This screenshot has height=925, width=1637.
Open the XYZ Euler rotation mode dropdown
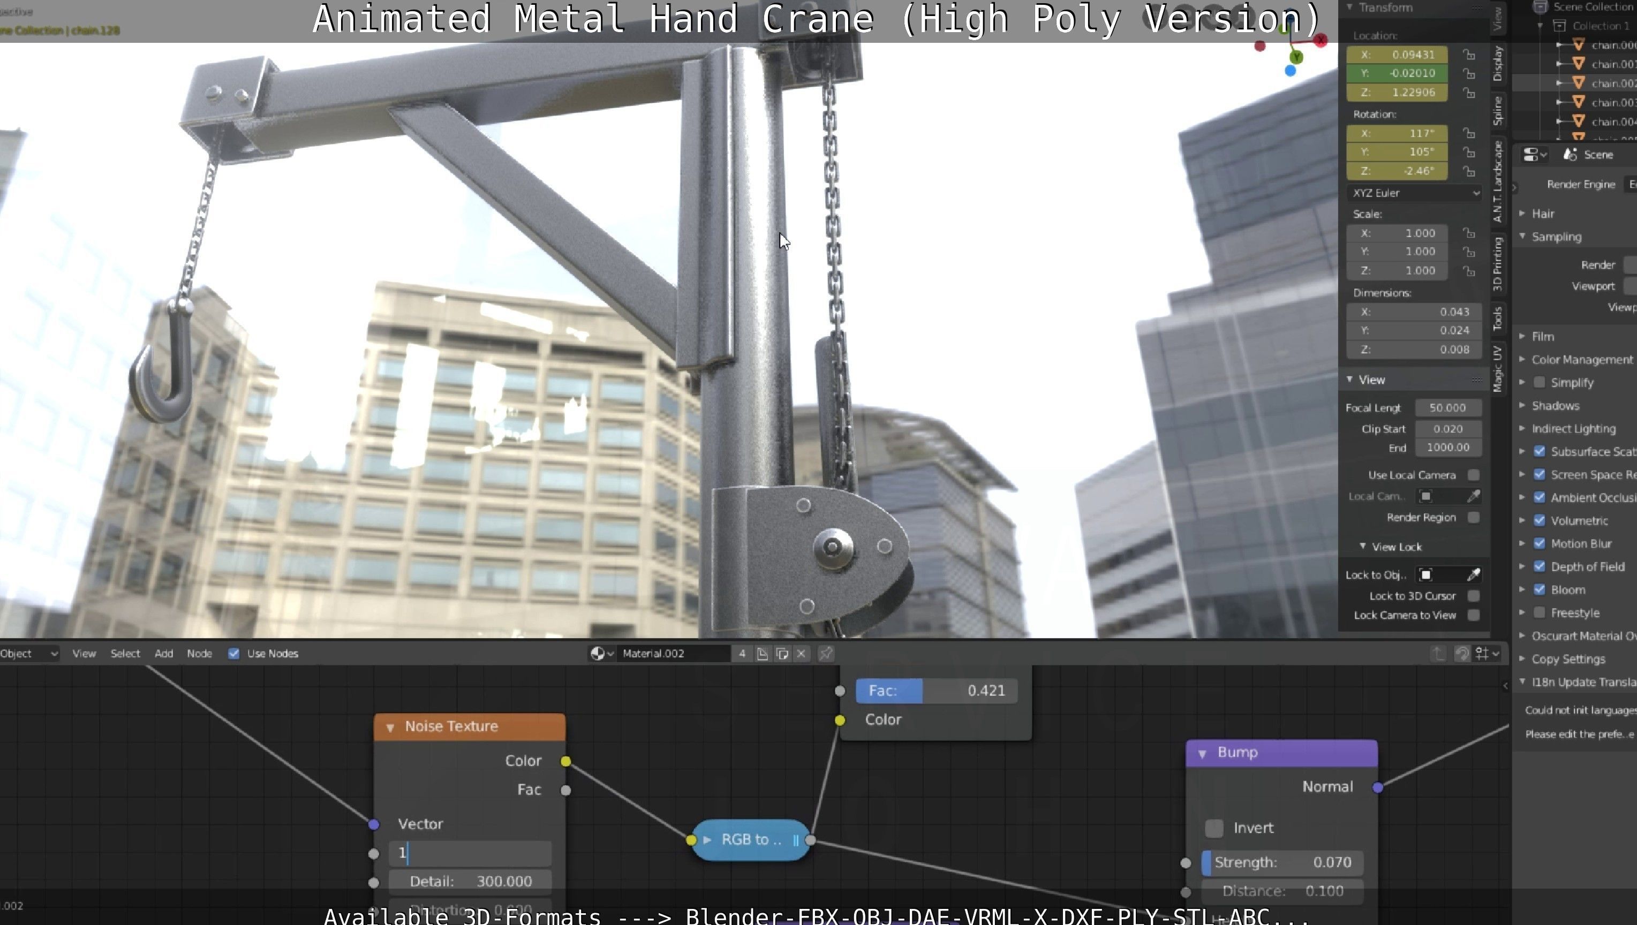coord(1414,193)
